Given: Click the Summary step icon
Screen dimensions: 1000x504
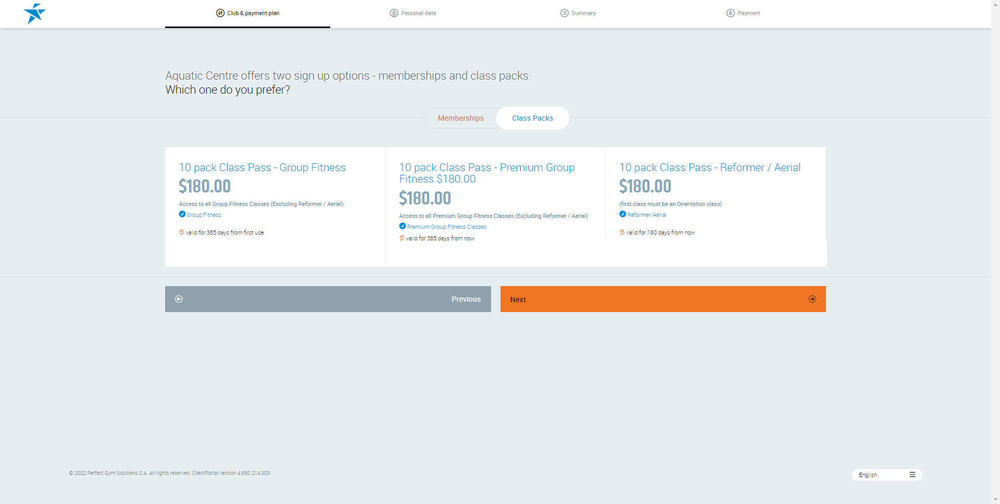Looking at the screenshot, I should click(564, 13).
